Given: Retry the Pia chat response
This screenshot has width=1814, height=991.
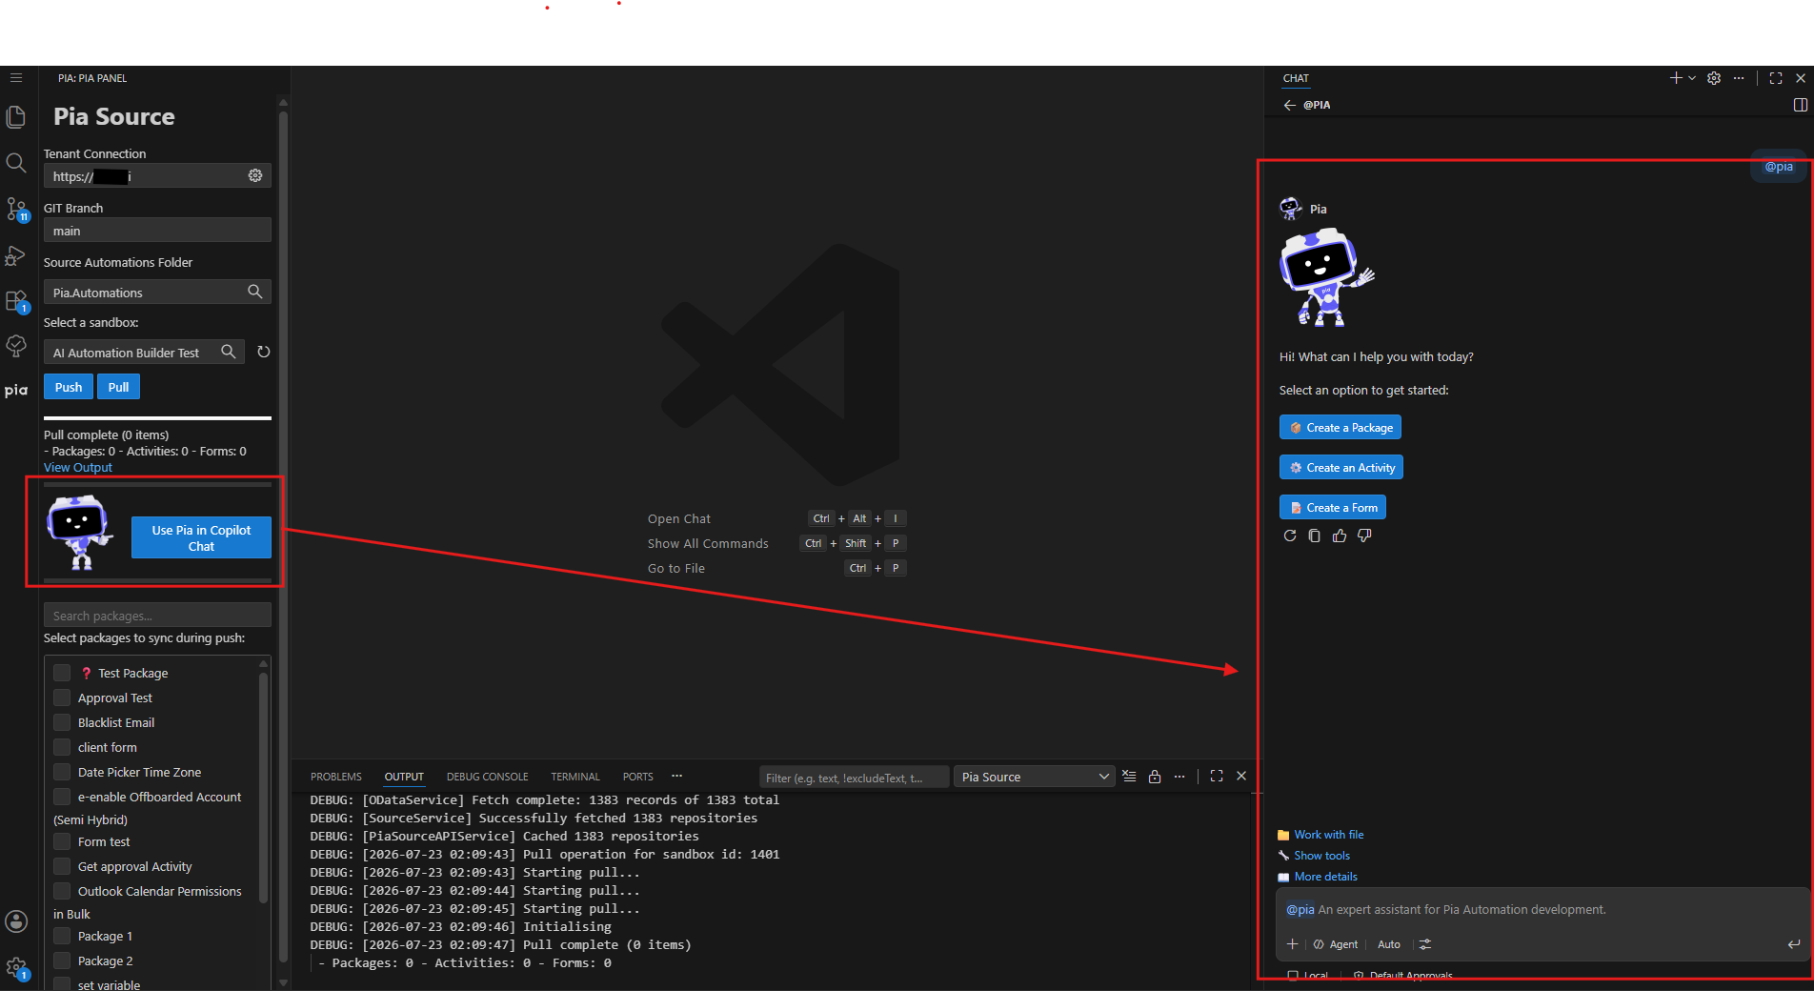Looking at the screenshot, I should (1290, 536).
